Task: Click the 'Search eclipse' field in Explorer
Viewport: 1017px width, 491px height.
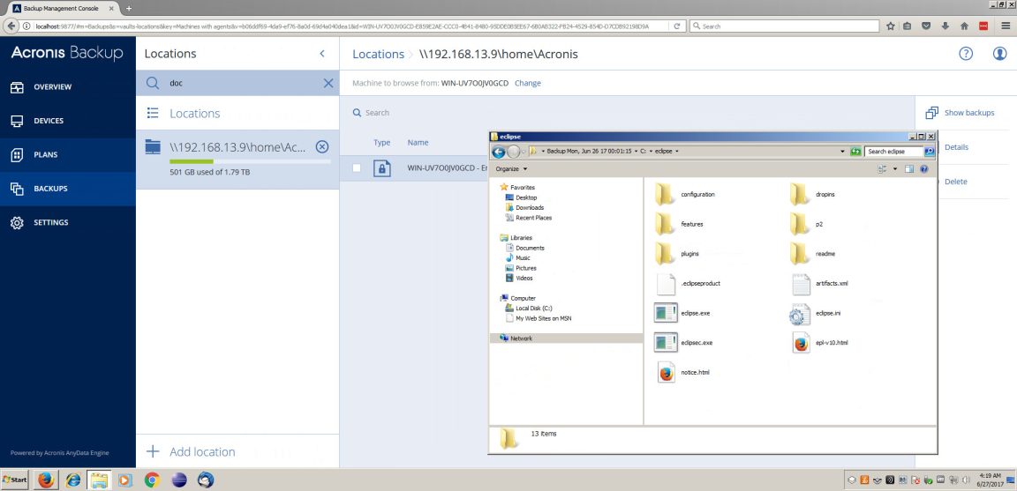Action: pos(893,152)
